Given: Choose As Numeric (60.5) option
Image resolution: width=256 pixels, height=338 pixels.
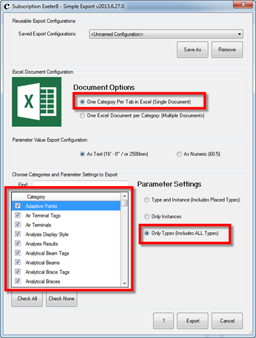Looking at the screenshot, I should 198,154.
